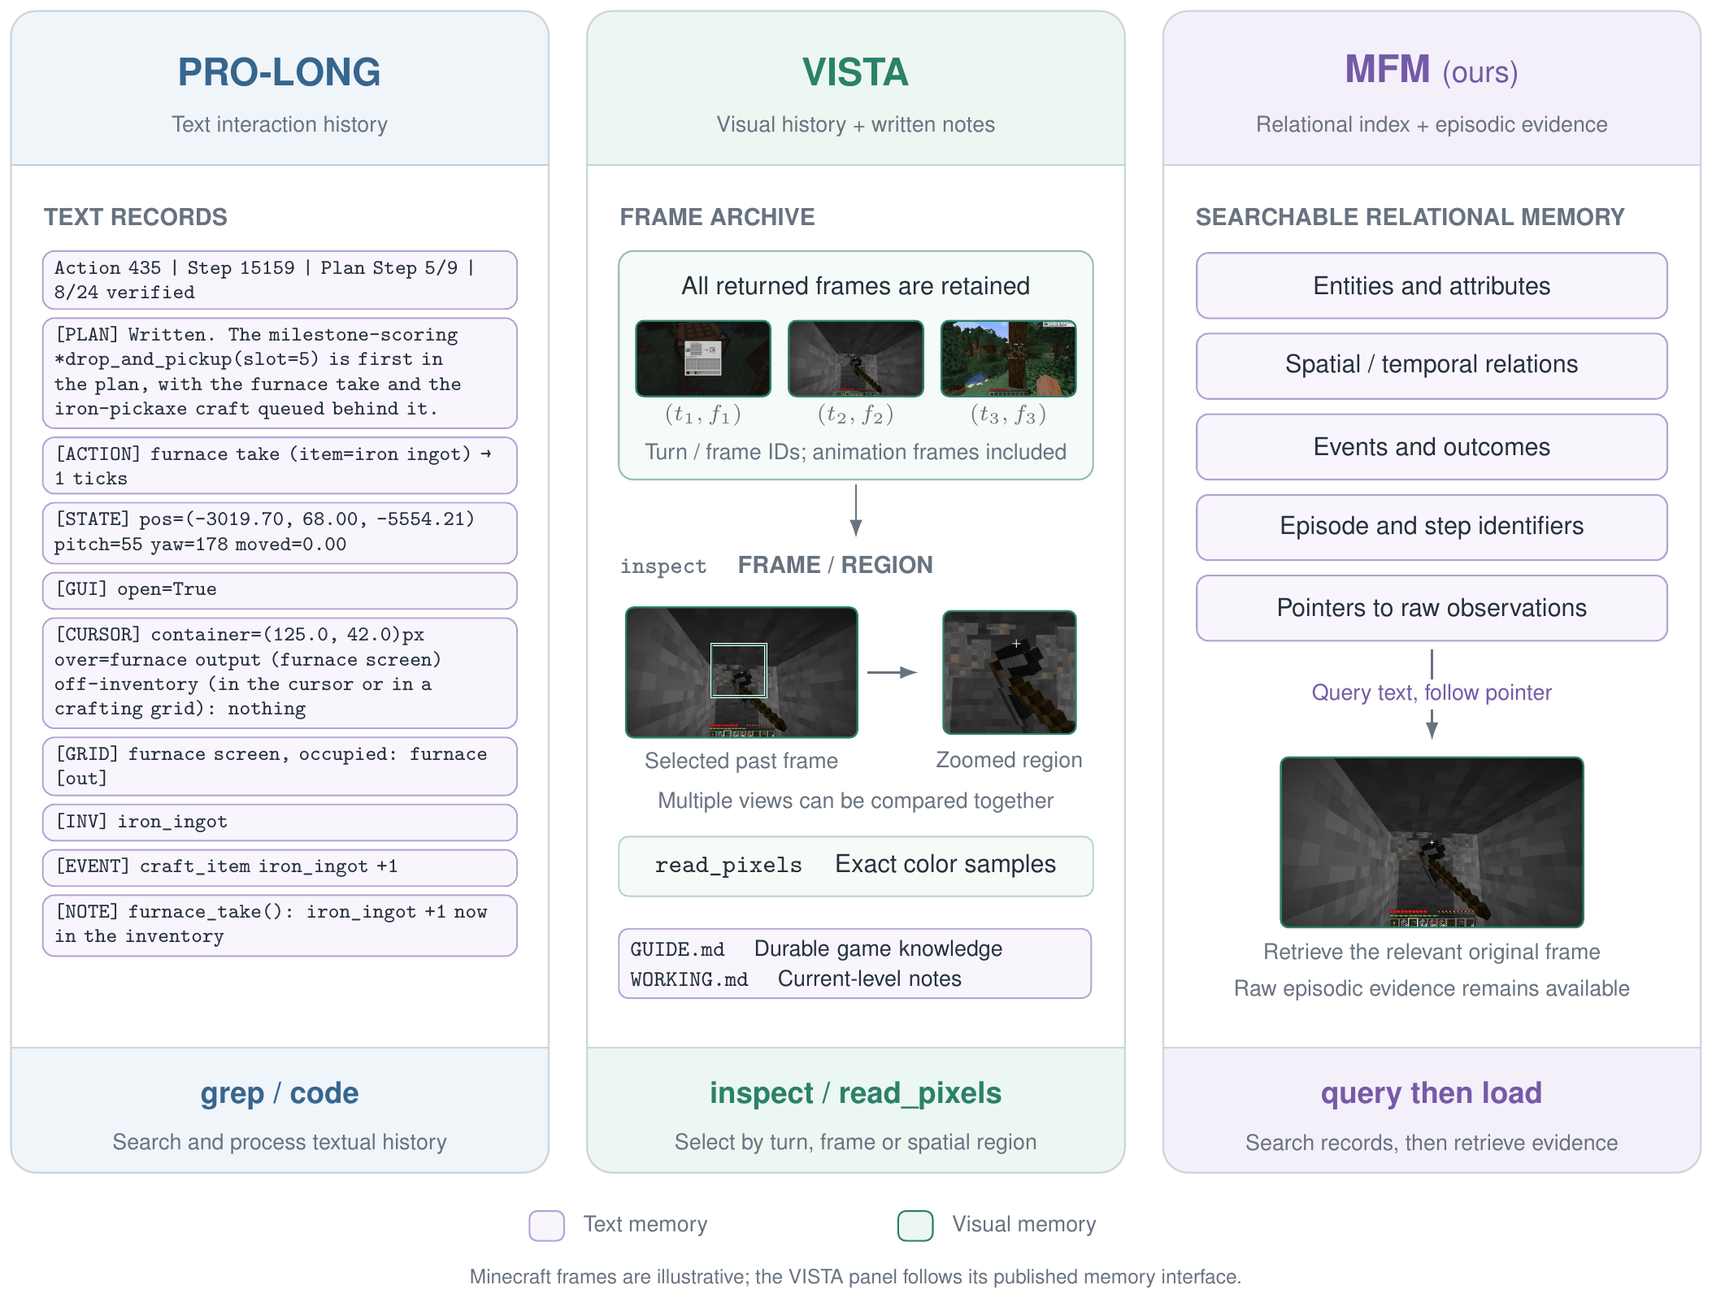The width and height of the screenshot is (1712, 1298).
Task: Select the 'Entities and attributes' box
Action: tap(1432, 285)
